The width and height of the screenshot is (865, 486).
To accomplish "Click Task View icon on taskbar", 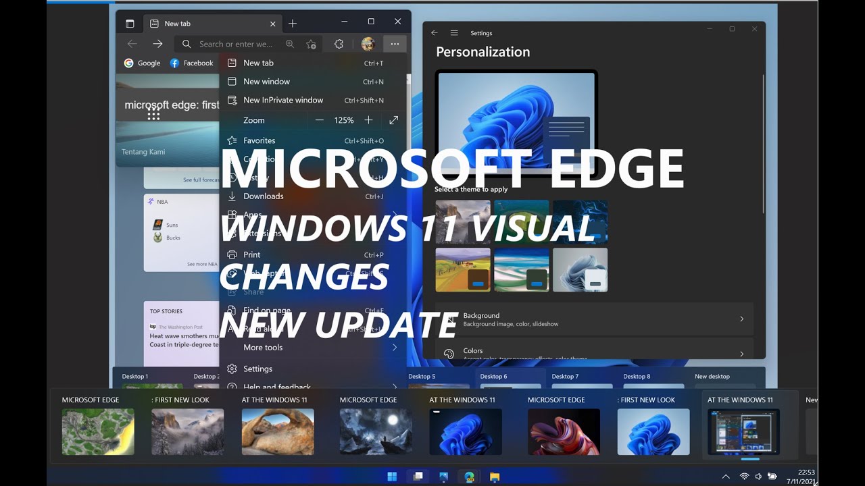I will 418,477.
